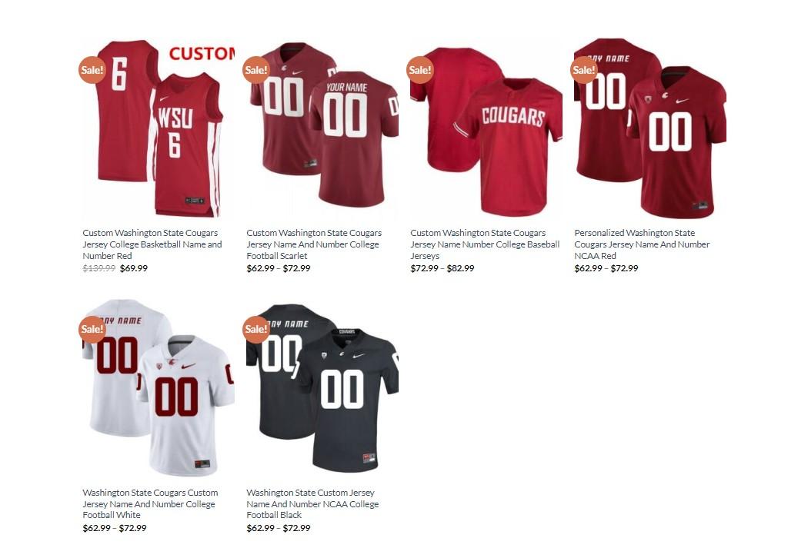
Task: Click the Sale badge on scarlet football jersey
Action: 255,69
